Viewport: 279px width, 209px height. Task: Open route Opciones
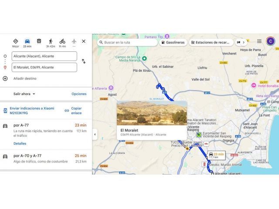tap(79, 94)
